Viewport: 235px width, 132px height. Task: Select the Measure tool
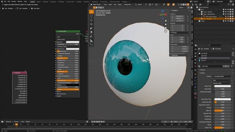(91, 41)
